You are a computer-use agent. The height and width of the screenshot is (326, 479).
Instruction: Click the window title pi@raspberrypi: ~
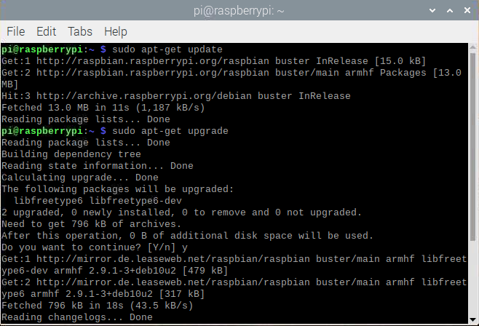pyautogui.click(x=239, y=11)
